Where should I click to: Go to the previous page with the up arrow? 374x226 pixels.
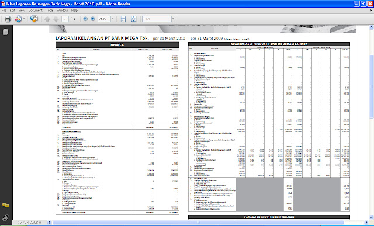pos(47,19)
